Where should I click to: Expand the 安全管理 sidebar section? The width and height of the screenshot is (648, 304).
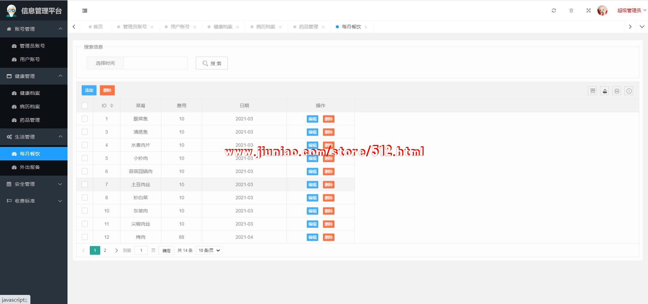pyautogui.click(x=34, y=184)
